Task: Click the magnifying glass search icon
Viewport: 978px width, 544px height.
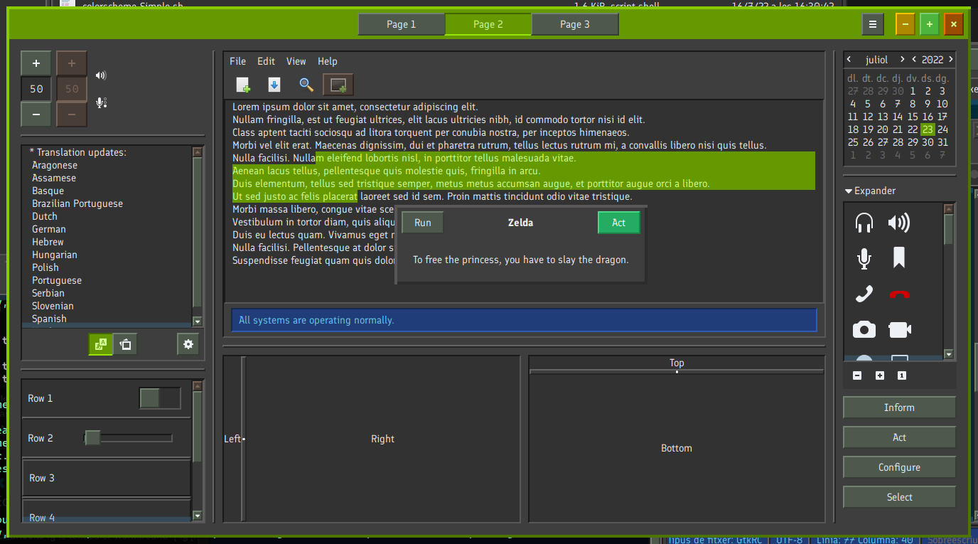Action: point(306,85)
